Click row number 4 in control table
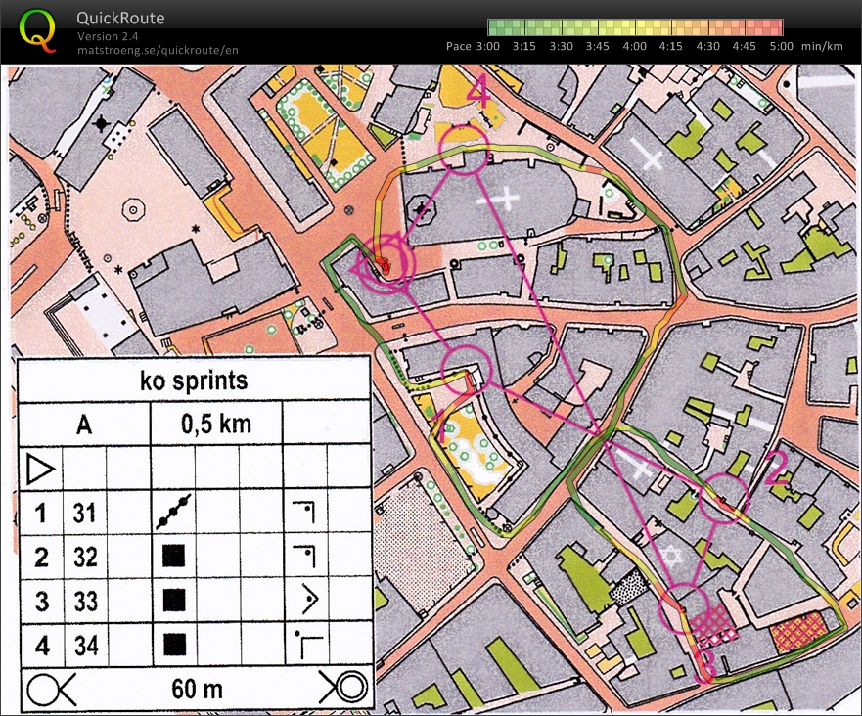862x716 pixels. click(x=42, y=646)
